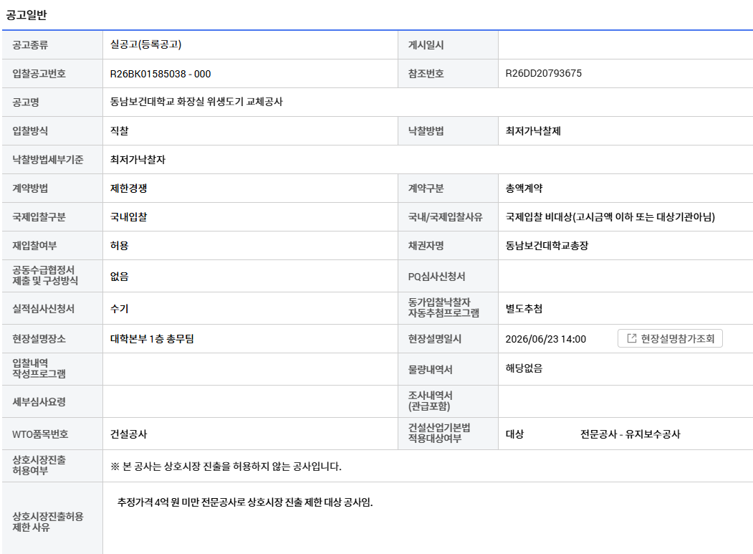The image size is (753, 554).
Task: Click the 총액계약 contract type value
Action: click(524, 188)
